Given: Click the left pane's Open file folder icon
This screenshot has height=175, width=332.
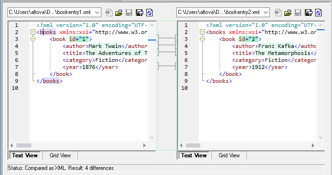Looking at the screenshot, I should pos(119,13).
